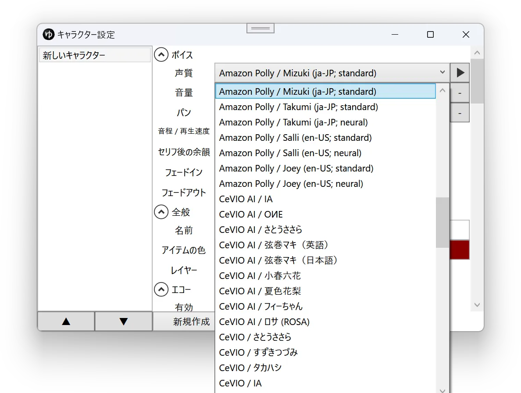Select CeVIO / IA voice
The height and width of the screenshot is (393, 521).
[325, 383]
